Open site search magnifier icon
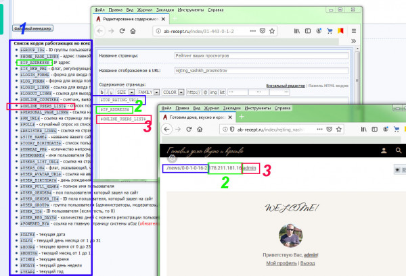Screen dimensions: 406x276 click(x=399, y=150)
